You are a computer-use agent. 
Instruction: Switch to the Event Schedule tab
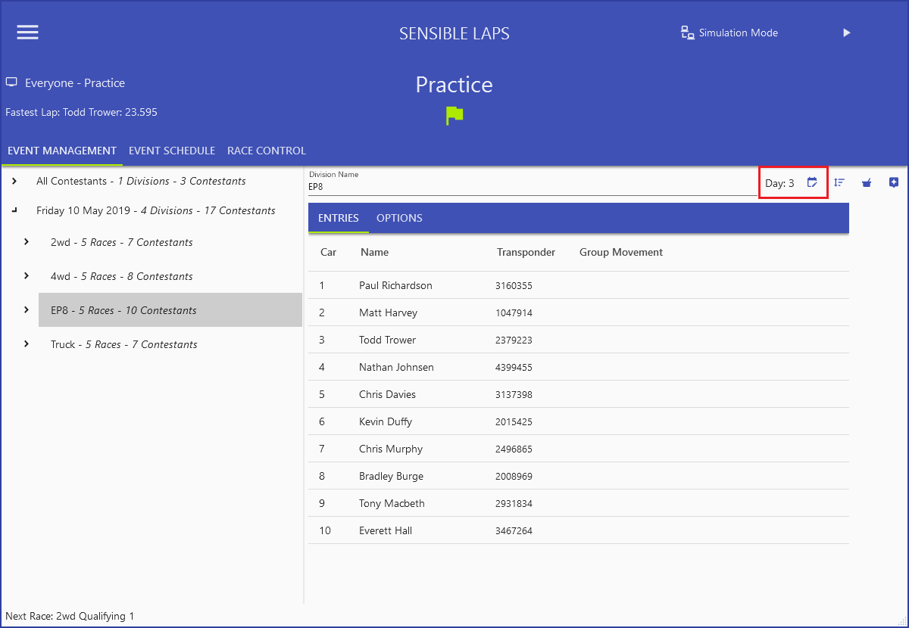(x=172, y=151)
